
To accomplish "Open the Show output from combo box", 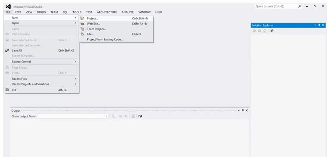I will (x=73, y=116).
